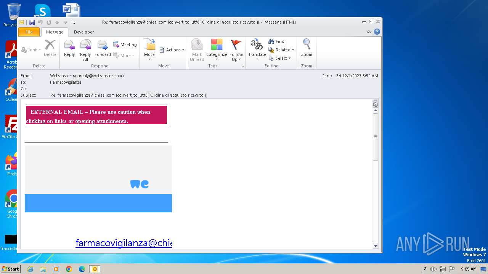488x274 pixels.
Task: Open the Follow Up flag menu
Action: (236, 50)
